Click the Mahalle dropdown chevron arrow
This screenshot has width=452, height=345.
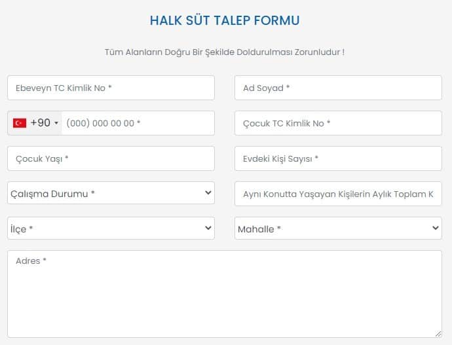pos(436,228)
